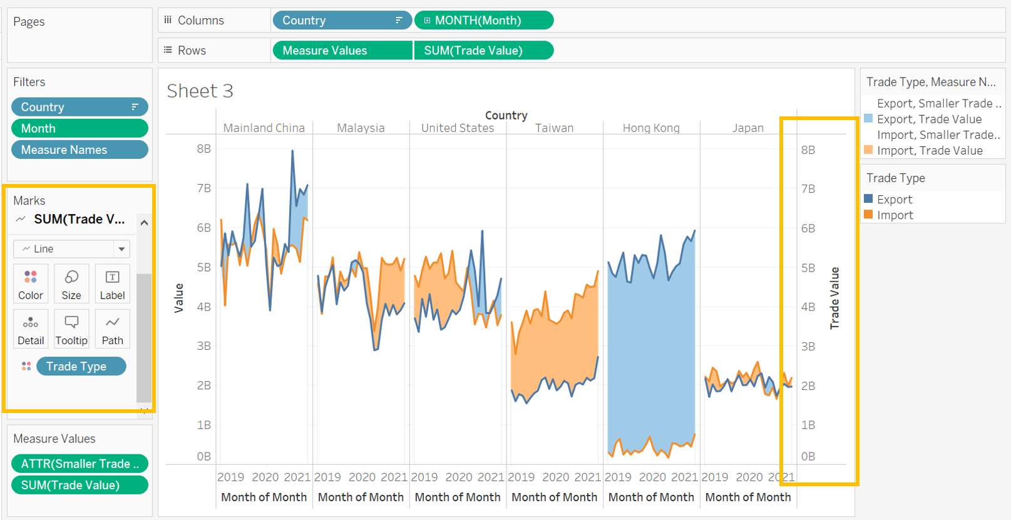Click the SUM(Trade Value) pill on Rows
Screen dimensions: 1011x520
click(x=483, y=51)
